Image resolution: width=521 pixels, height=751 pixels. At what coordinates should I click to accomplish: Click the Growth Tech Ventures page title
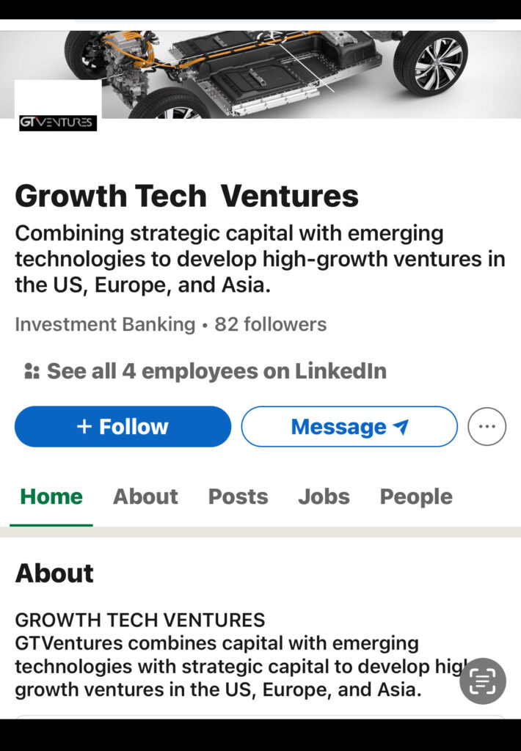click(186, 196)
